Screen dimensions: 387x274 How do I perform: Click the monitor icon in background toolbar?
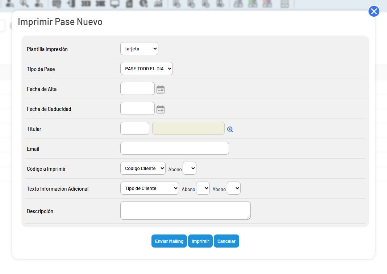(x=115, y=4)
